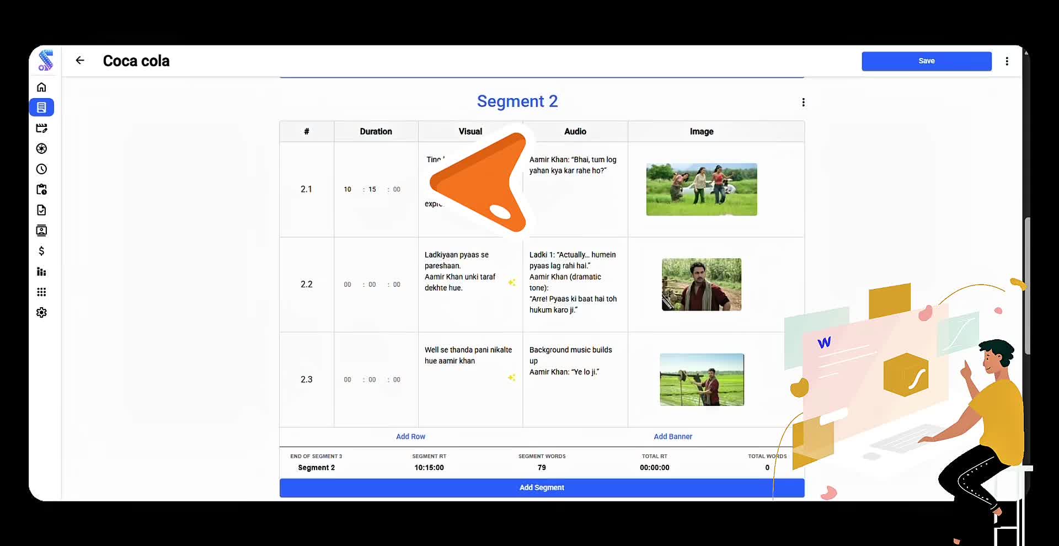Edit the seconds field in row 2.1 duration
This screenshot has height=546, width=1059.
397,189
